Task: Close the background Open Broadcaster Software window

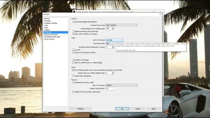Action: click(160, 12)
